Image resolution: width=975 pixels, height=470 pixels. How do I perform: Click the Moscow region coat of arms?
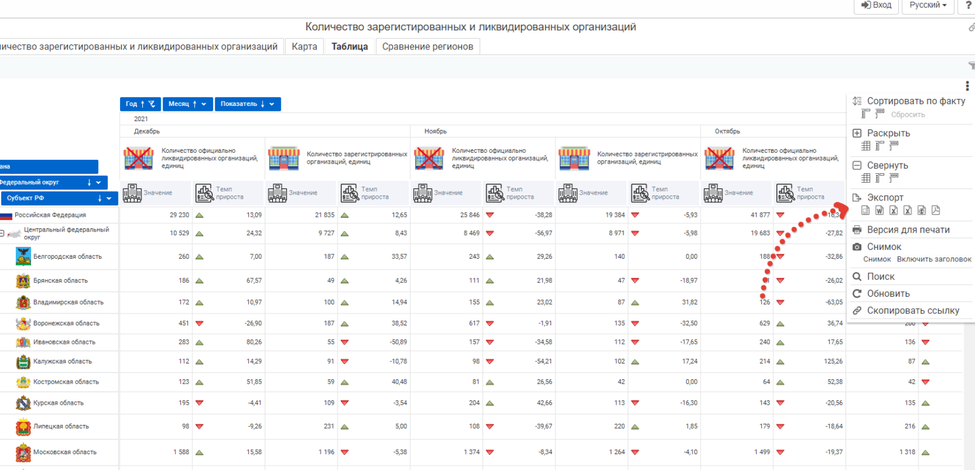pyautogui.click(x=23, y=452)
